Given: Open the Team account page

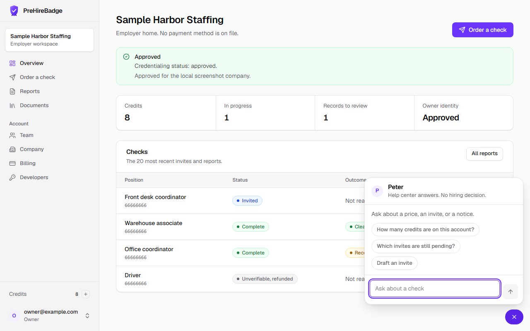Looking at the screenshot, I should (x=50, y=135).
